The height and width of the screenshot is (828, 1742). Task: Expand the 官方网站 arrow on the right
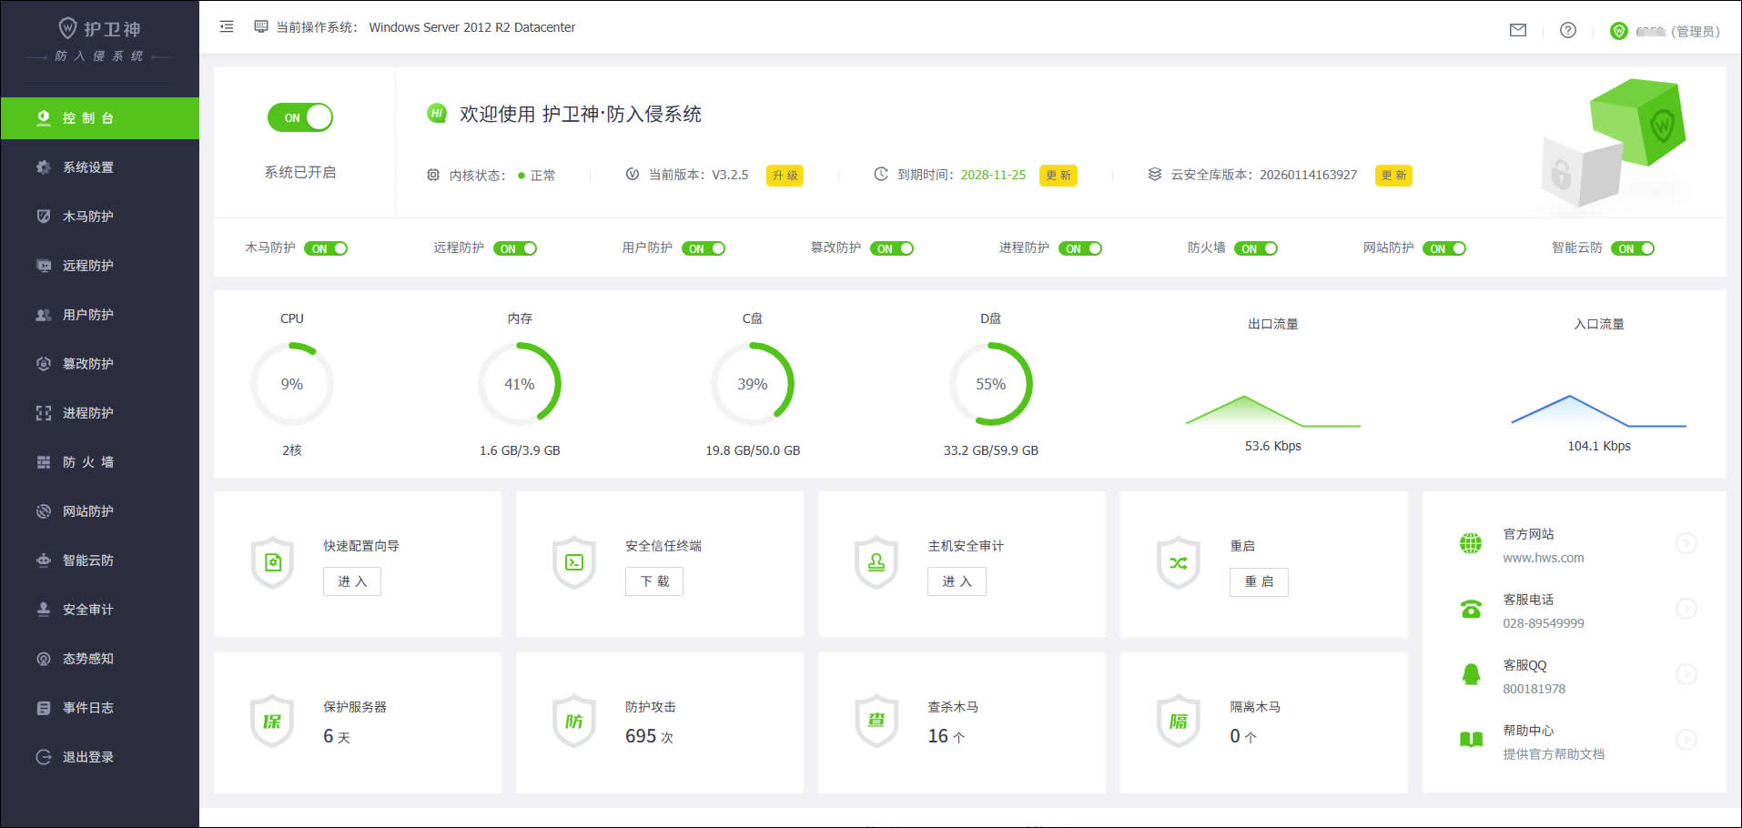coord(1686,543)
